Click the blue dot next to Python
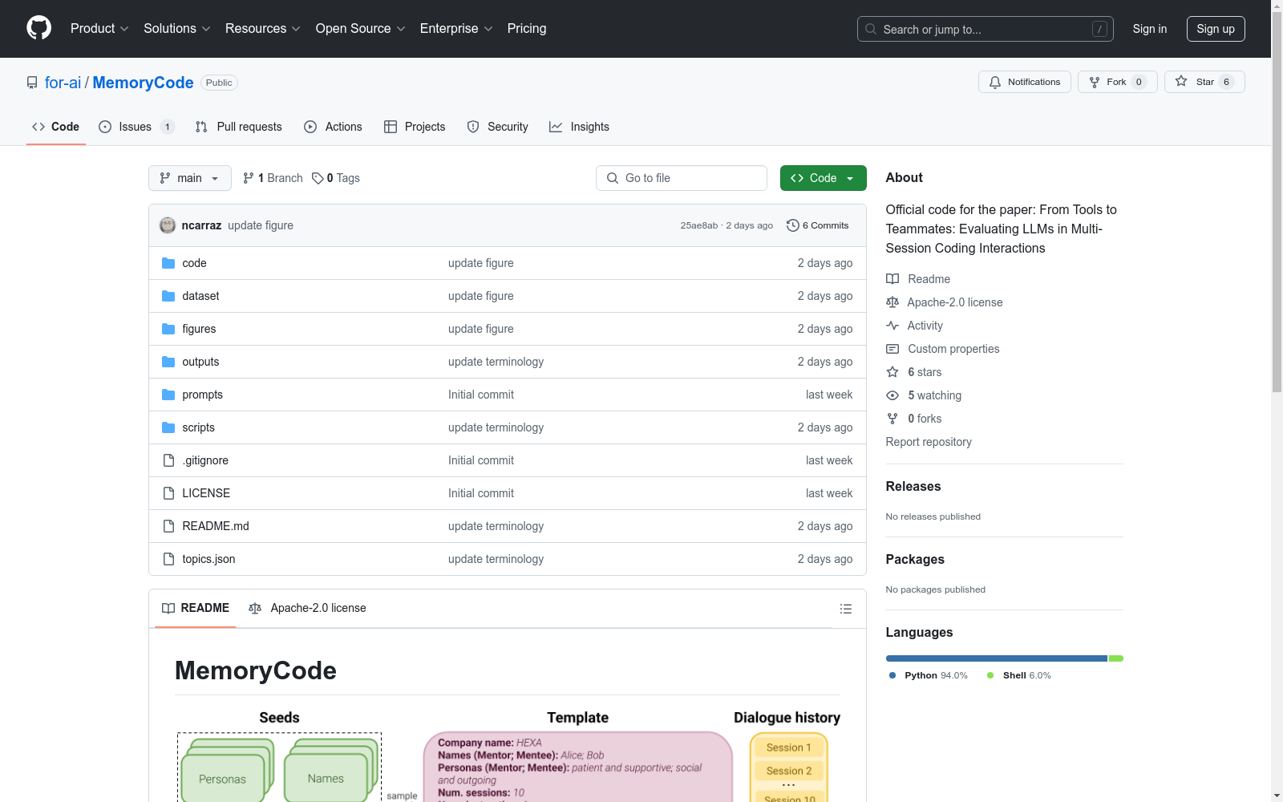The width and height of the screenshot is (1283, 802). coord(892,675)
